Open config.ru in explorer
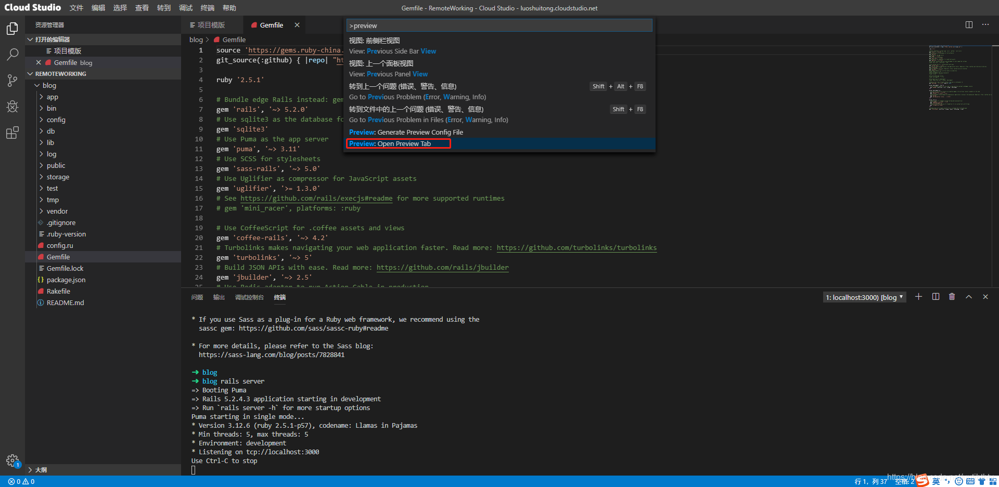This screenshot has width=999, height=487. [x=103, y=245]
